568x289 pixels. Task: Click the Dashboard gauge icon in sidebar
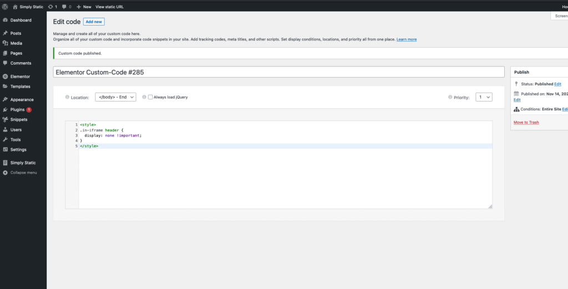pos(5,21)
